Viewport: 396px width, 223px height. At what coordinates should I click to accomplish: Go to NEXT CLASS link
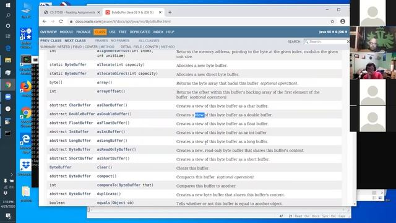click(75, 40)
